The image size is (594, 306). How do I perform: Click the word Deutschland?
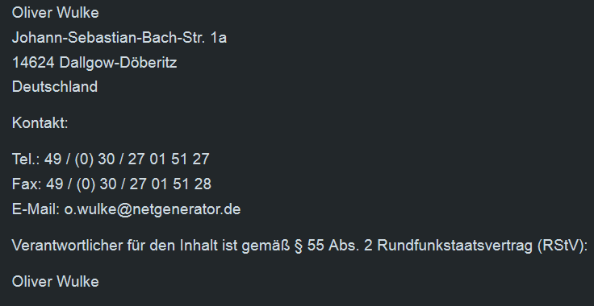click(55, 87)
